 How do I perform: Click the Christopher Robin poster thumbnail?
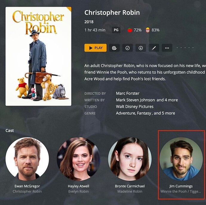tap(38, 56)
